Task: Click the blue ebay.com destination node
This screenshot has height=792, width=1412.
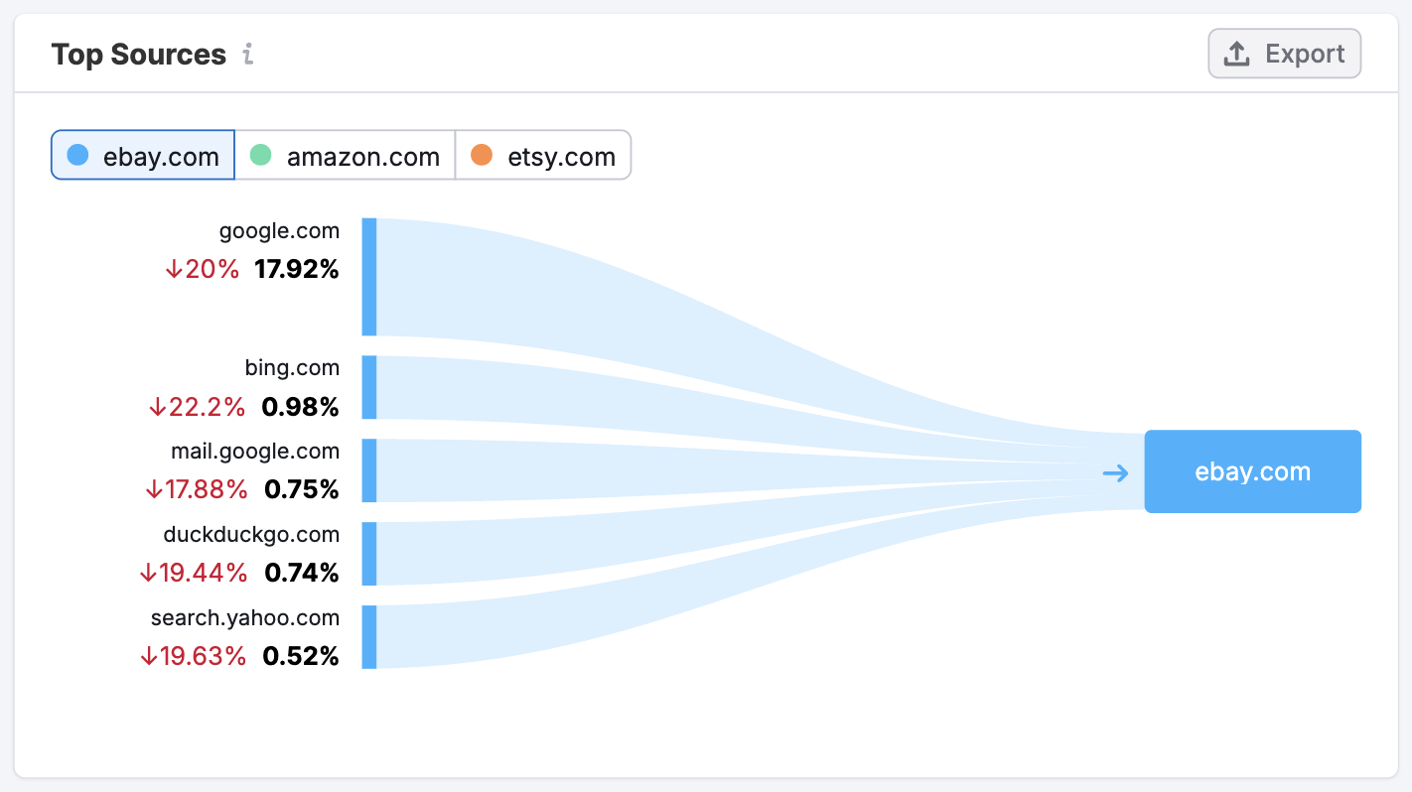Action: pyautogui.click(x=1252, y=471)
